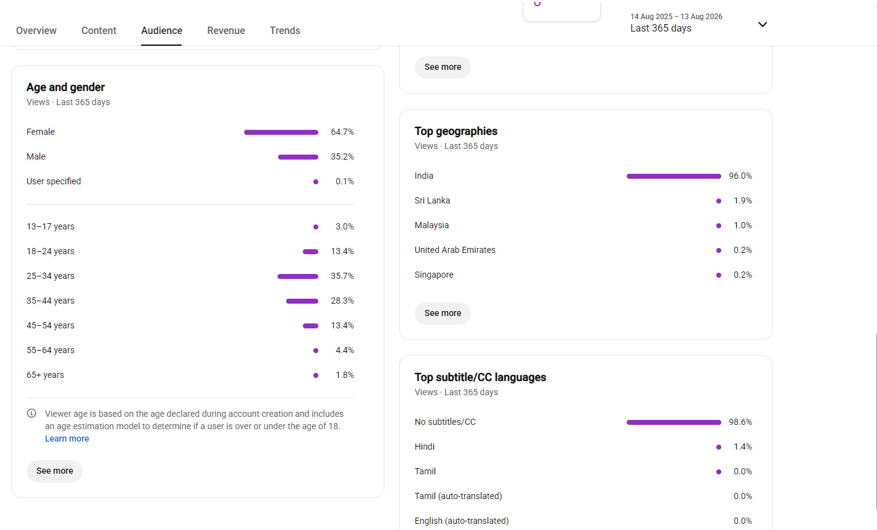Click the Female percentage bar
The height and width of the screenshot is (530, 877).
[281, 132]
